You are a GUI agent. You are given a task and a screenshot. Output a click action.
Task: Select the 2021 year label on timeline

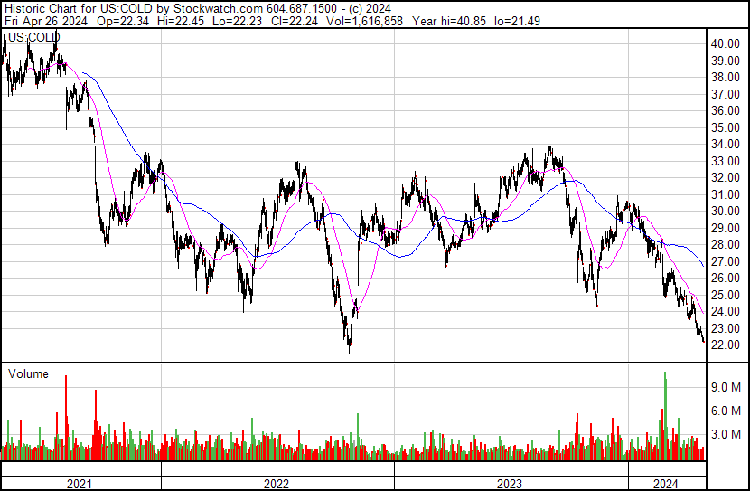80,484
